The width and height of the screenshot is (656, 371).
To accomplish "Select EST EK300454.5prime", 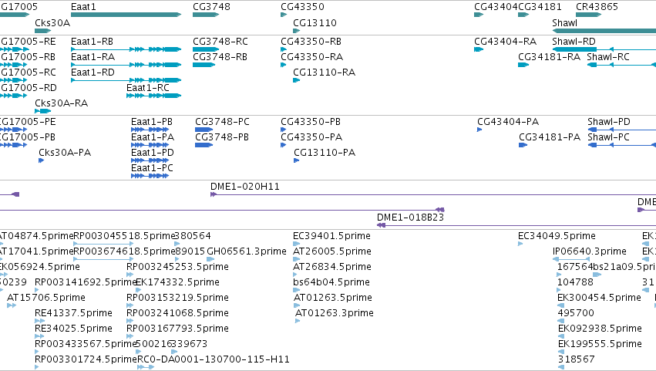I will coord(599,298).
